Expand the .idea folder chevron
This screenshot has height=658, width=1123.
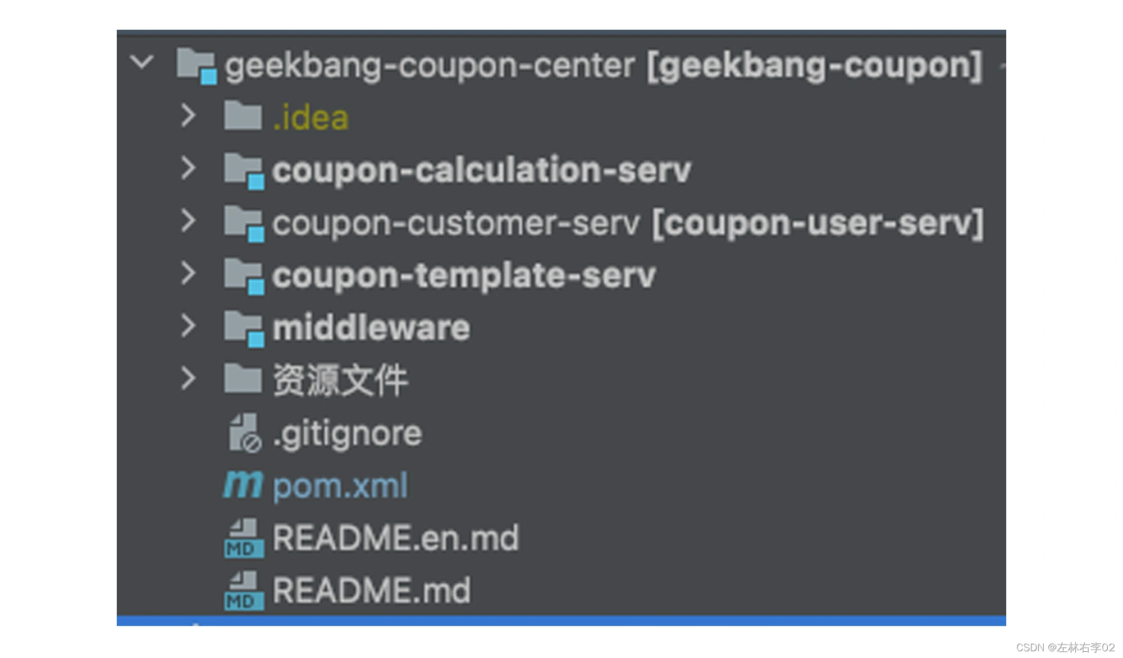coord(189,116)
